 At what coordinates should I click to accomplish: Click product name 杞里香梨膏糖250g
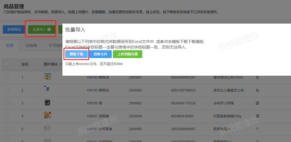227,116
